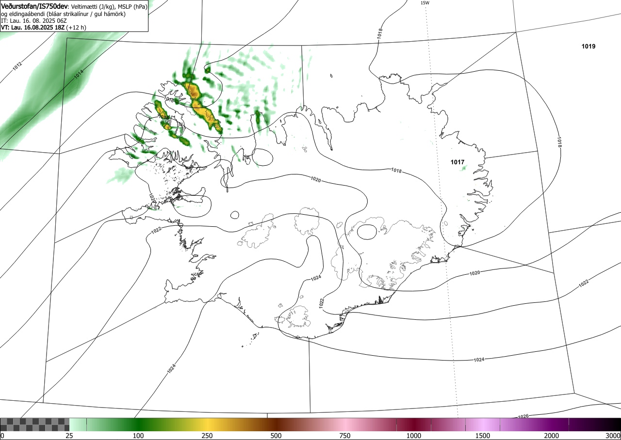This screenshot has height=440, width=621.
Task: Click the colorbar tick label "3000"
Action: coord(613,436)
